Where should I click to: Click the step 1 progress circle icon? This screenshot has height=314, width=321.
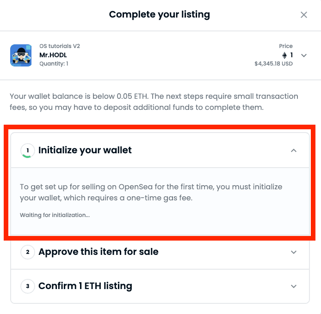pyautogui.click(x=27, y=151)
